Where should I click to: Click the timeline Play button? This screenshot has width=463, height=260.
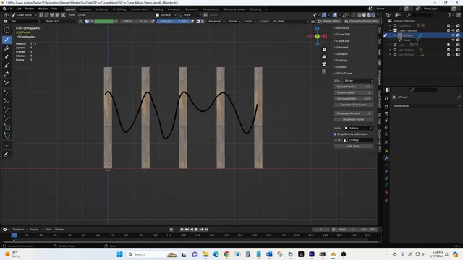coord(196,230)
